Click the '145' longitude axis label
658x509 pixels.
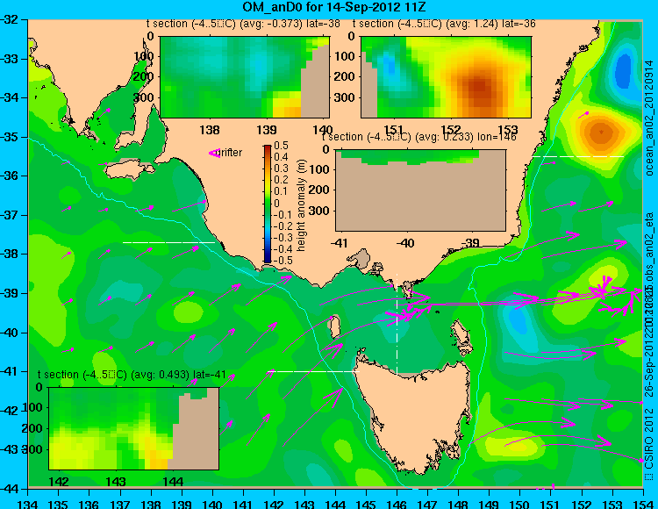coord(366,504)
